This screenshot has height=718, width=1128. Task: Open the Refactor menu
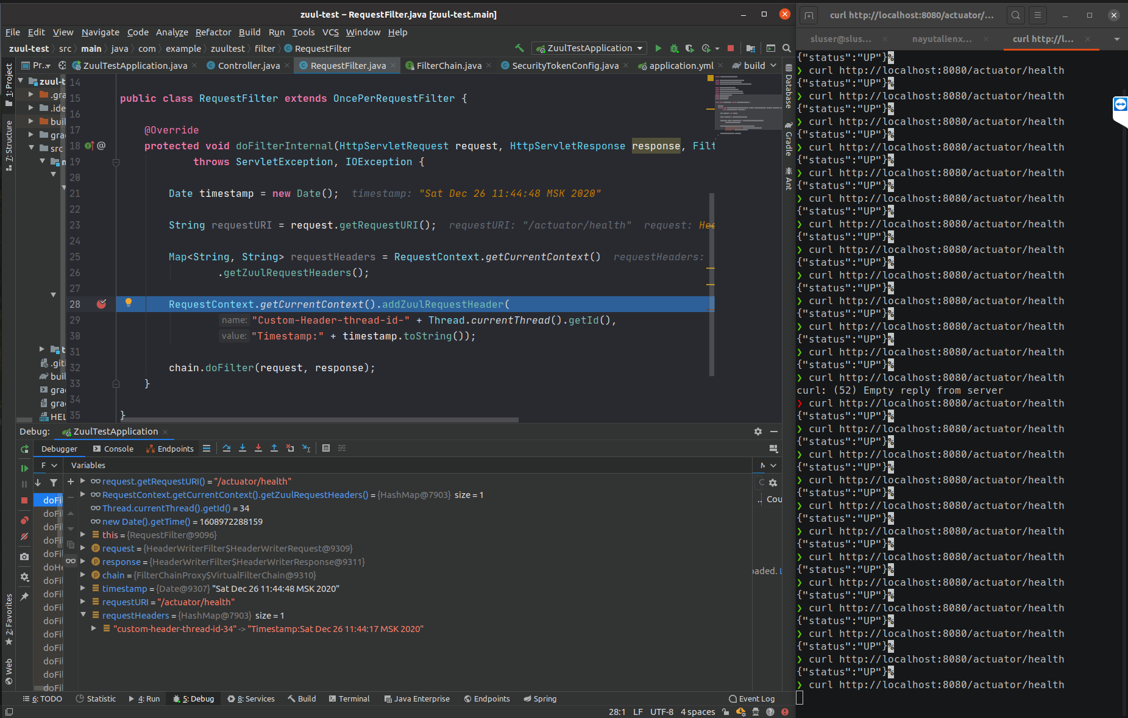213,32
